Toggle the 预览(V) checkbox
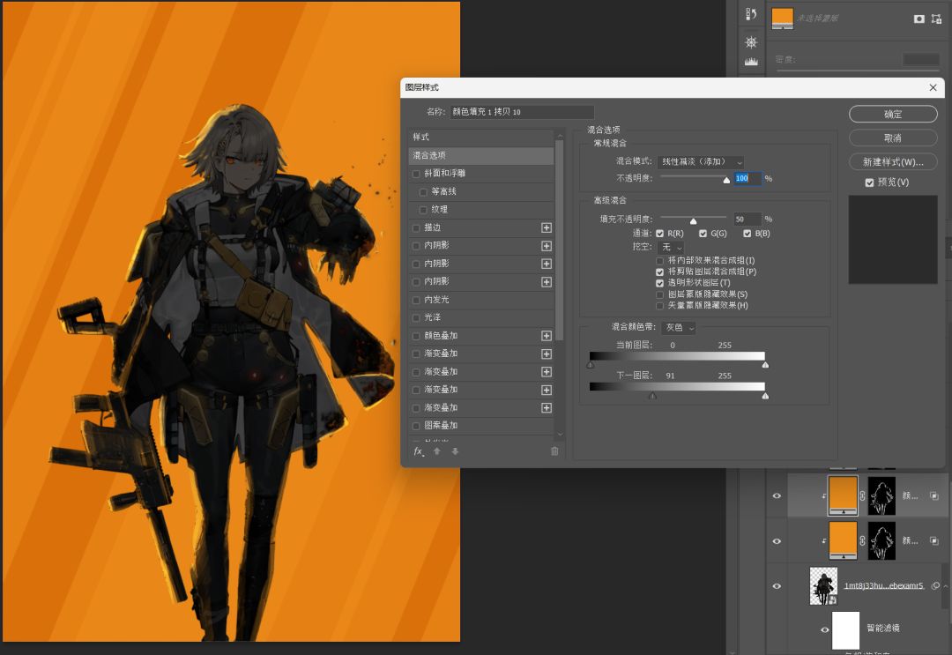The width and height of the screenshot is (952, 655). [x=870, y=182]
